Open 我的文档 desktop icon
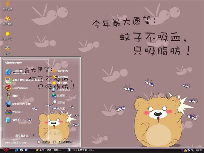The image size is (204, 153). 7,5
